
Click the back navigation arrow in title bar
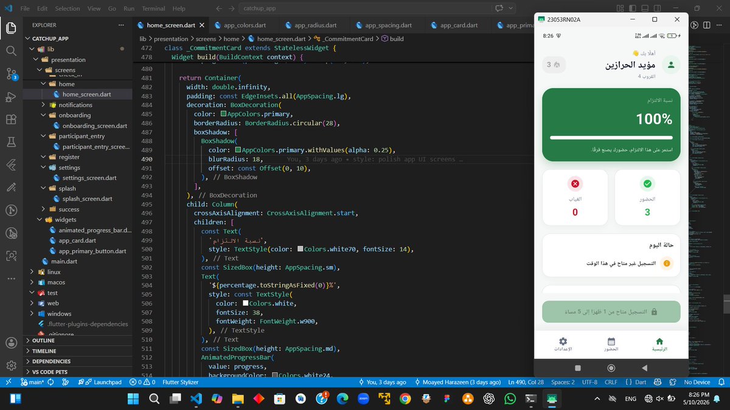coord(218,9)
